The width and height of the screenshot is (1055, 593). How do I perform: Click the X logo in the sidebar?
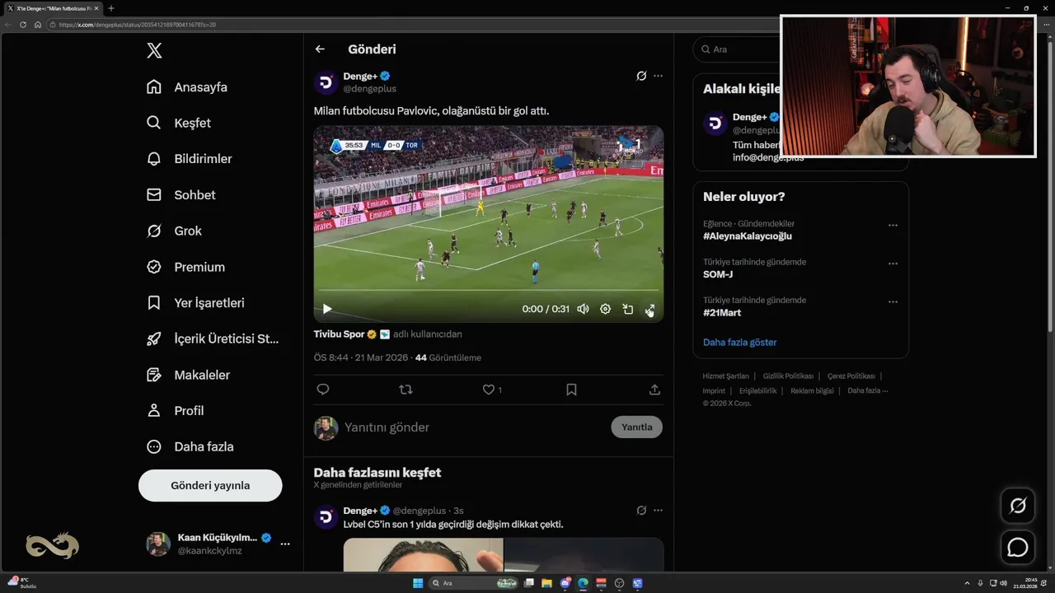(154, 50)
